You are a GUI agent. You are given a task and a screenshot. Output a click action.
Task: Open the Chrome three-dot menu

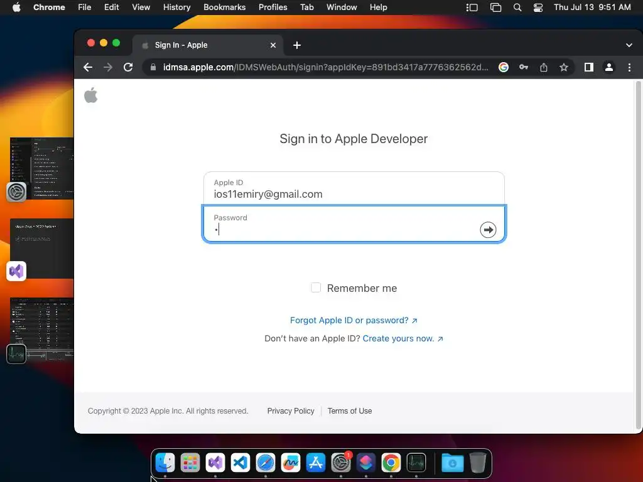(x=629, y=67)
